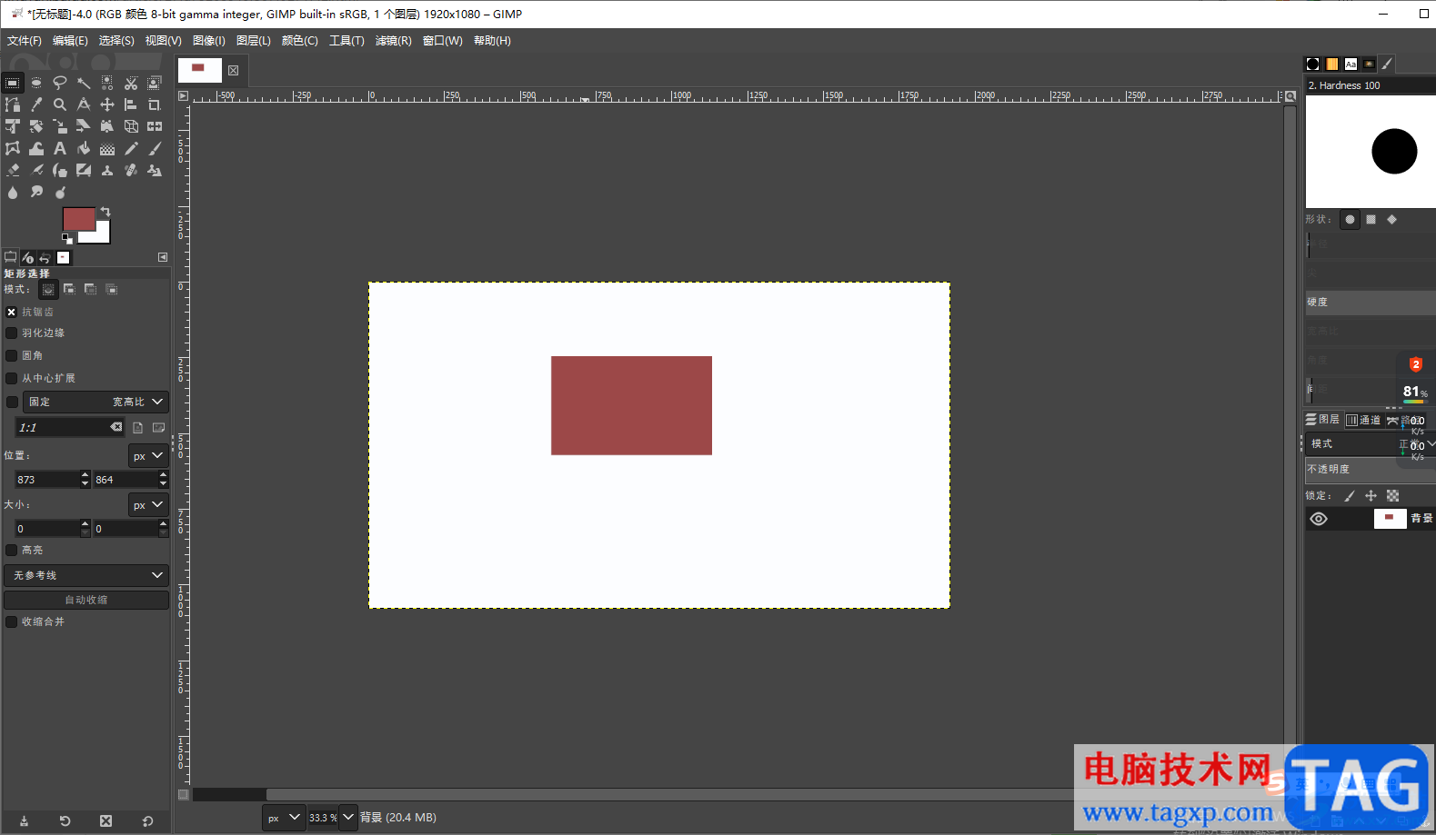1436x835 pixels.
Task: Expand the 固定 宽高比 dropdown
Action: (95, 402)
